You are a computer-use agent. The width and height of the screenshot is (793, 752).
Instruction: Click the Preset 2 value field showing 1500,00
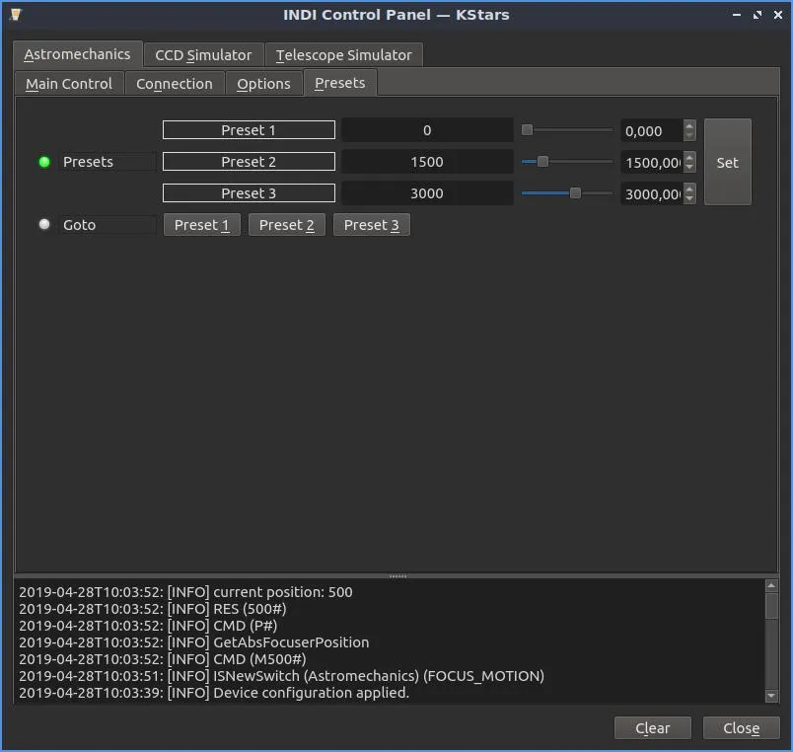652,163
